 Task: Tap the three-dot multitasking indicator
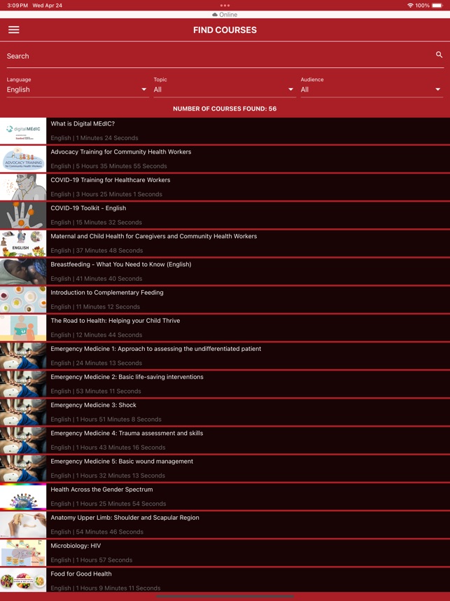225,6
